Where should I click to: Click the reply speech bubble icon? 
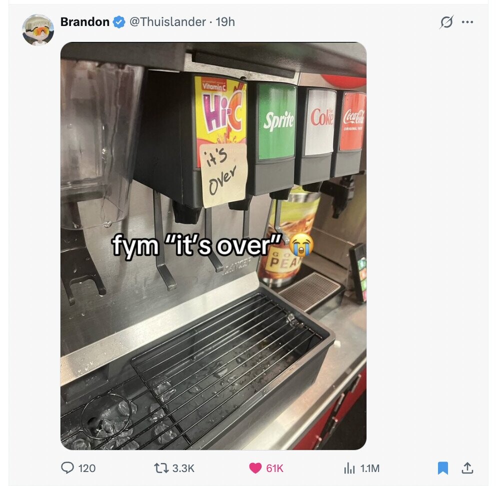[x=67, y=468]
